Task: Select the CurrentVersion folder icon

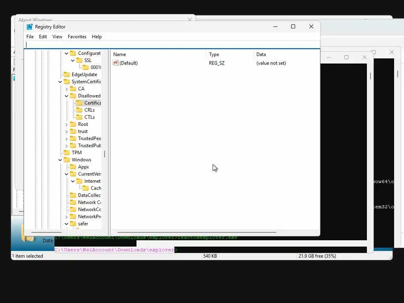Action: point(73,174)
